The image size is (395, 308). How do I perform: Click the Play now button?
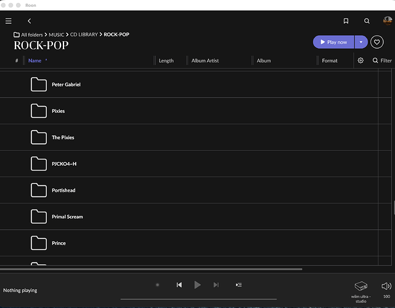click(333, 42)
